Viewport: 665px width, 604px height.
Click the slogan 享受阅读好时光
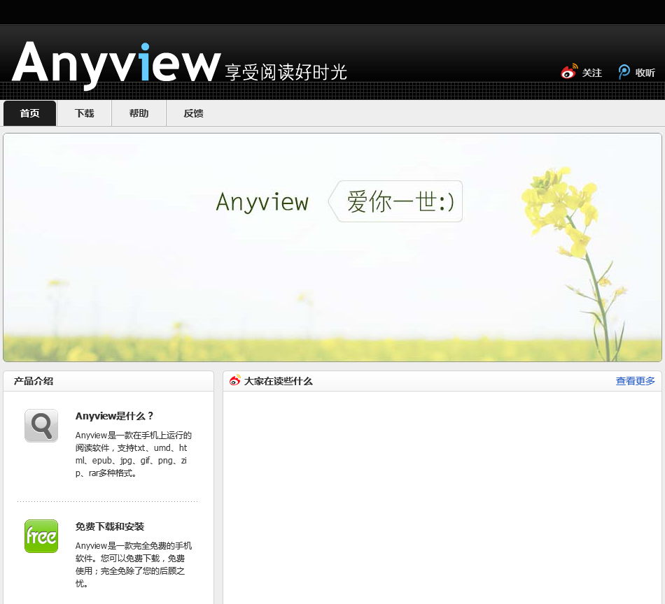click(x=286, y=72)
